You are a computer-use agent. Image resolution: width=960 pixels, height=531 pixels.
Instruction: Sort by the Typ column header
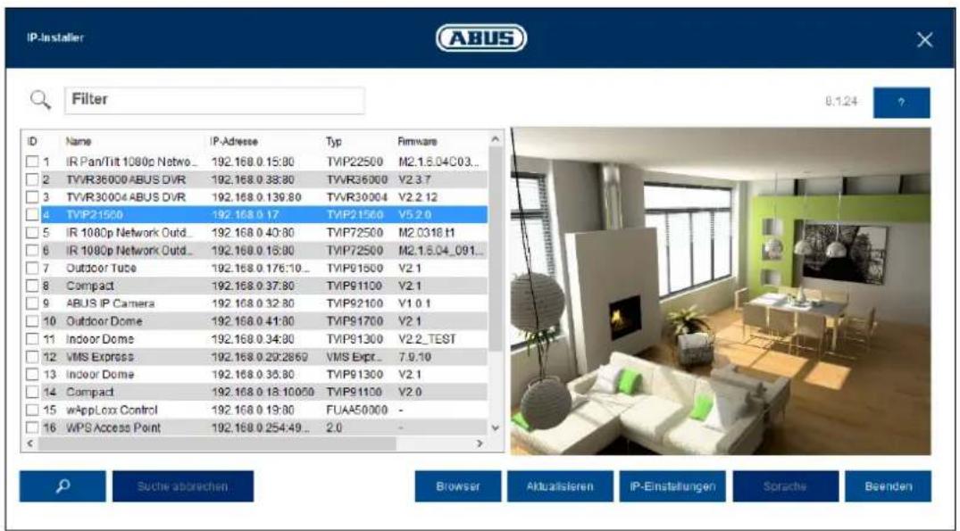[x=334, y=141]
